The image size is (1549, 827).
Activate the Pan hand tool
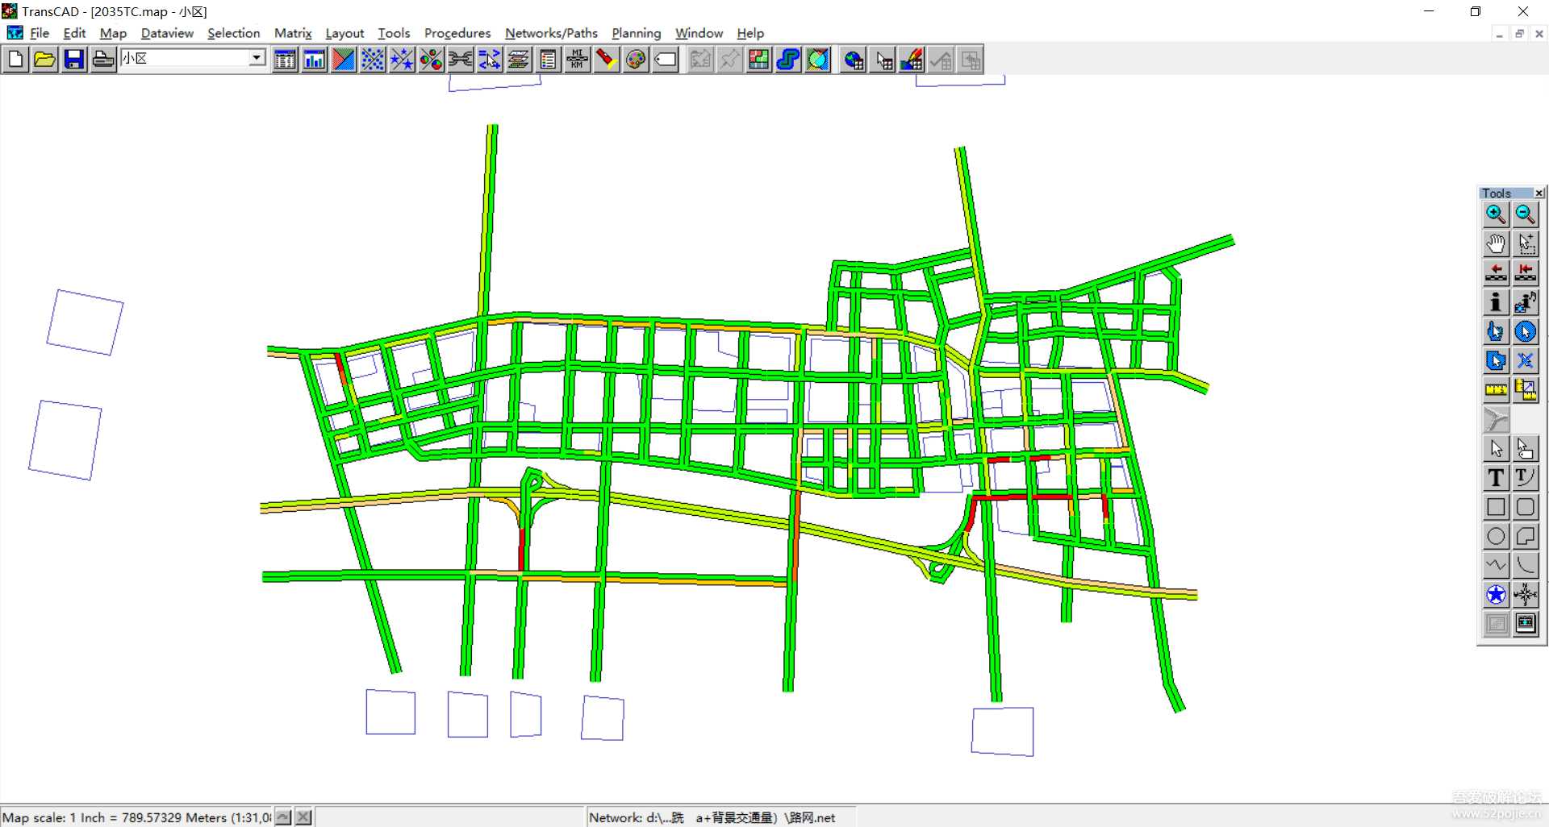pos(1495,243)
